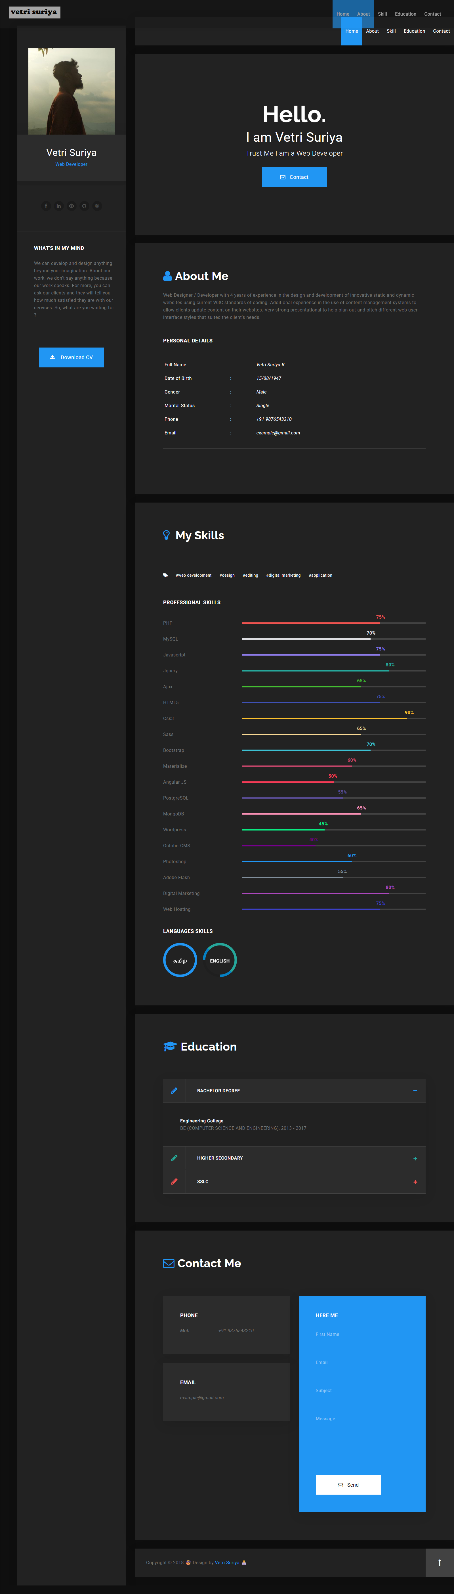Open the Vetri Suriya footer link

pos(227,1562)
